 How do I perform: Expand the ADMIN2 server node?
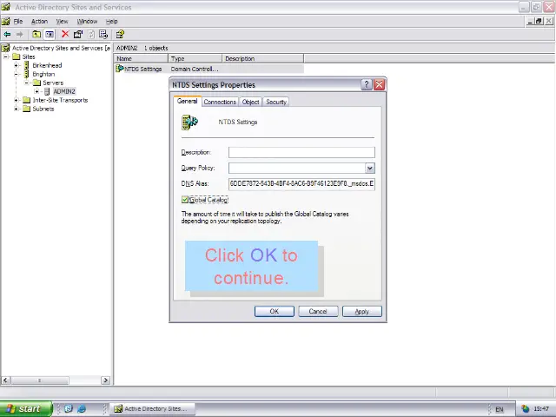point(36,91)
